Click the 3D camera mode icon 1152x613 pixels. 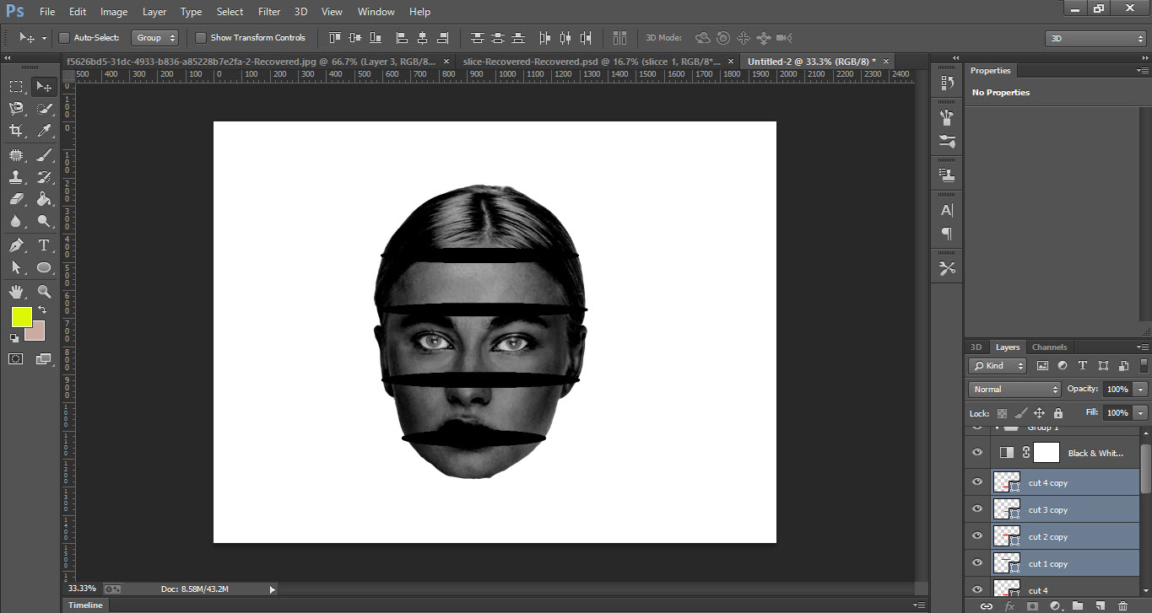(x=784, y=38)
